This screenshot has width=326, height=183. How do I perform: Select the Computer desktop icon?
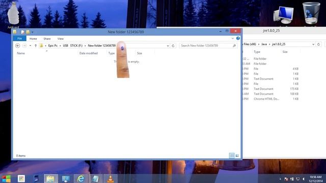(x=284, y=15)
